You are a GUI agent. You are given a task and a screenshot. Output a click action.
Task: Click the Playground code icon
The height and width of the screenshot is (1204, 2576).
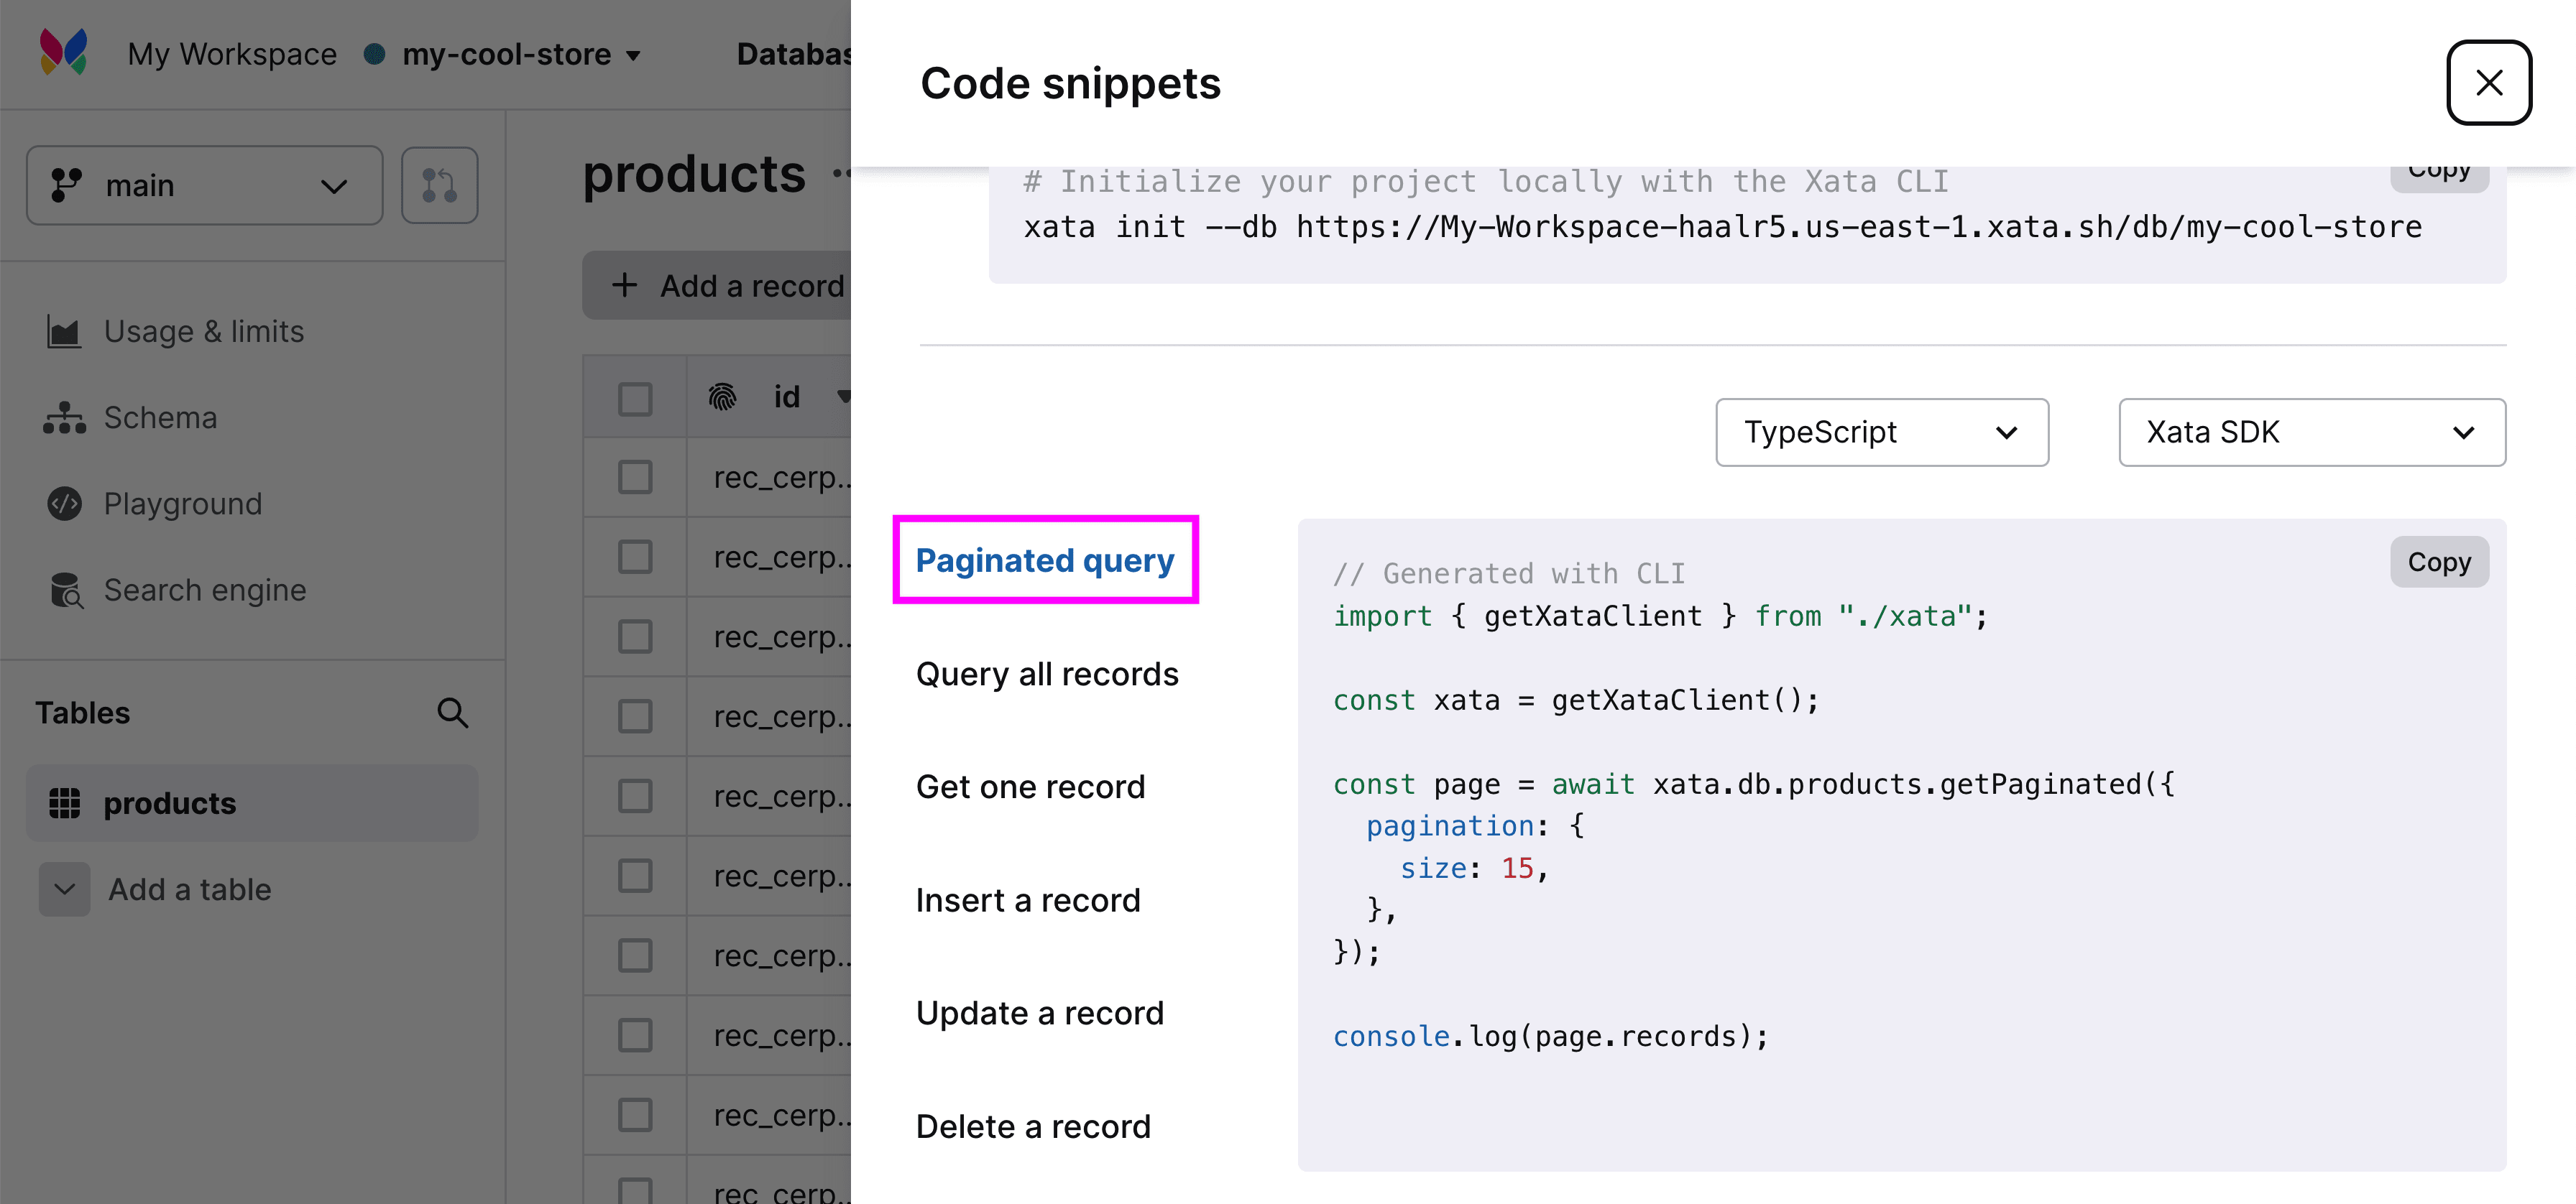[64, 504]
